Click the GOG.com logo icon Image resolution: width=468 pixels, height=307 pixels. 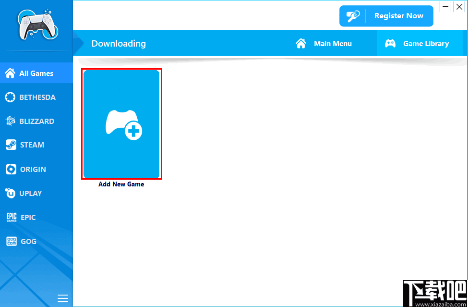click(x=12, y=241)
